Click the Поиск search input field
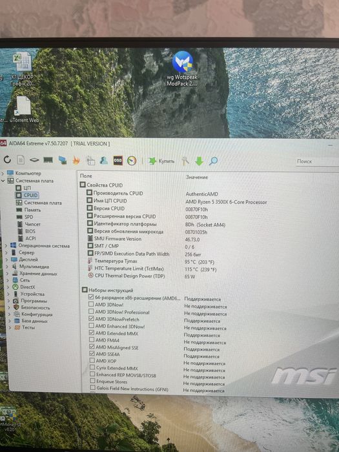 (x=318, y=161)
